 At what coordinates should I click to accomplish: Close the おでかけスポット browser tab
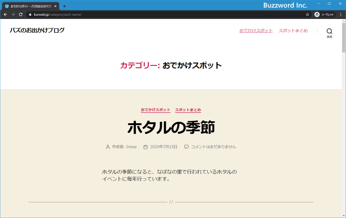click(56, 6)
